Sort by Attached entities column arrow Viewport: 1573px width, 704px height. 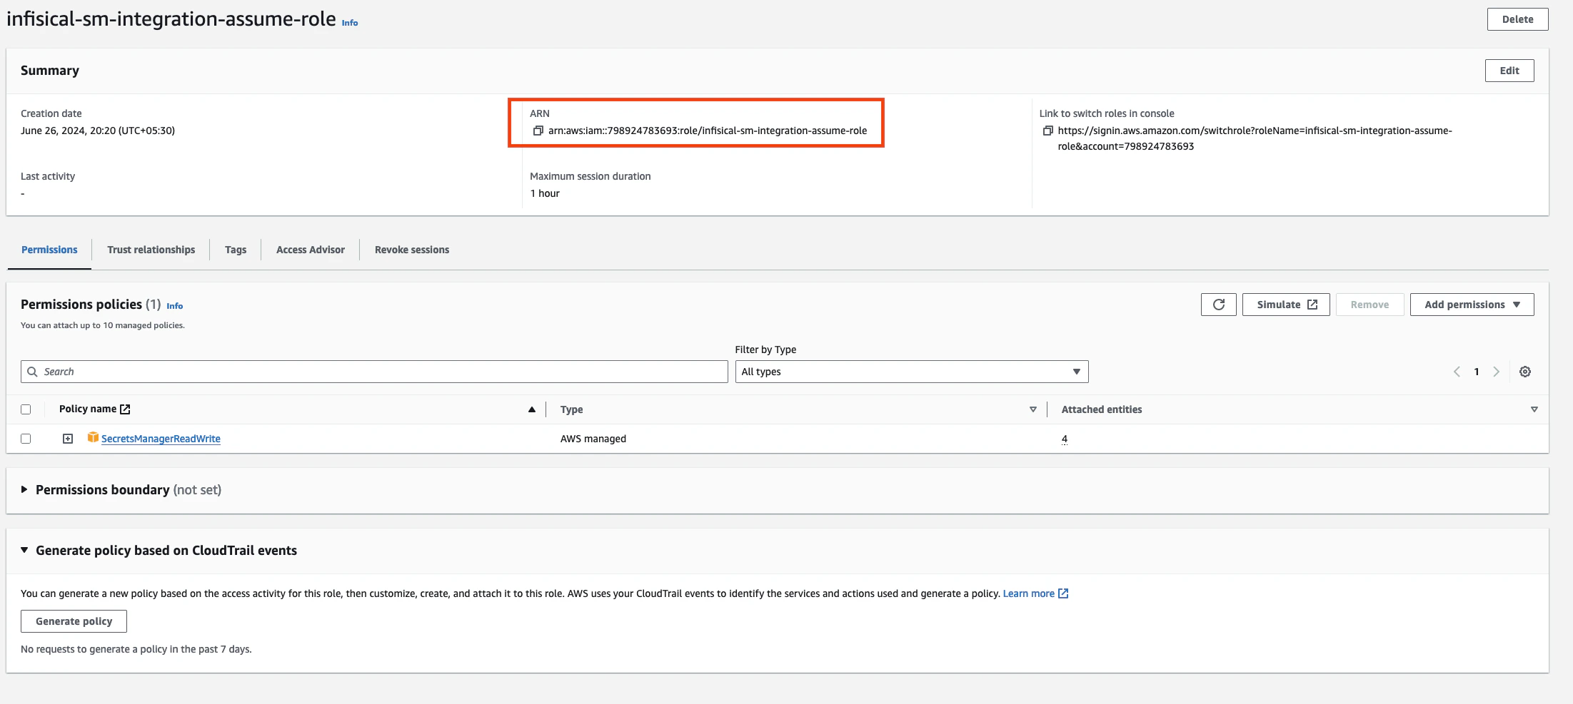tap(1534, 409)
